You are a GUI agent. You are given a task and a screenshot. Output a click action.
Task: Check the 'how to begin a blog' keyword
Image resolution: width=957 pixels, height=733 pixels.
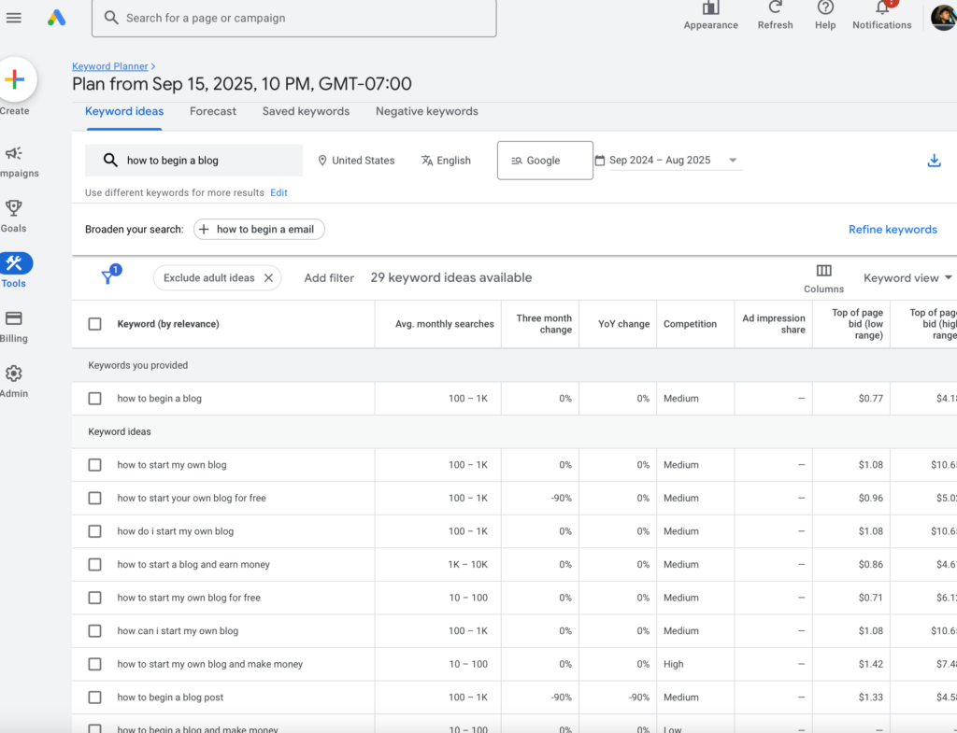click(94, 398)
